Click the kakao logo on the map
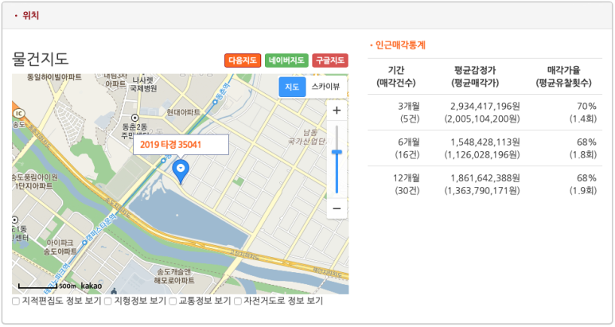The width and height of the screenshot is (615, 327). (x=91, y=285)
